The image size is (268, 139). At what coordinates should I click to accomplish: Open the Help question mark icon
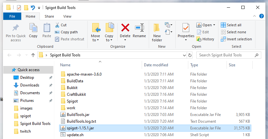point(261,16)
